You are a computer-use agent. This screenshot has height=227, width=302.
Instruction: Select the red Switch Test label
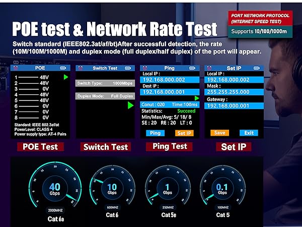(x=106, y=147)
